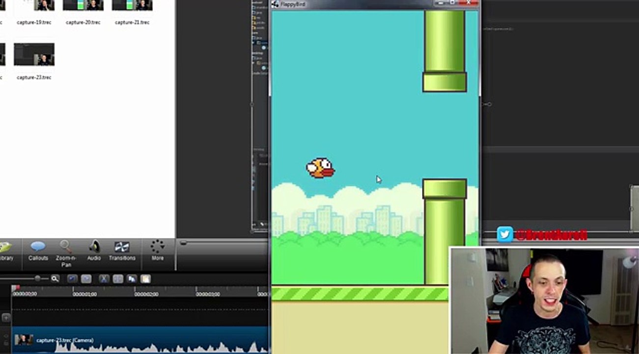
Task: Click the capture-23.trec file name in clip bin
Action: 34,77
